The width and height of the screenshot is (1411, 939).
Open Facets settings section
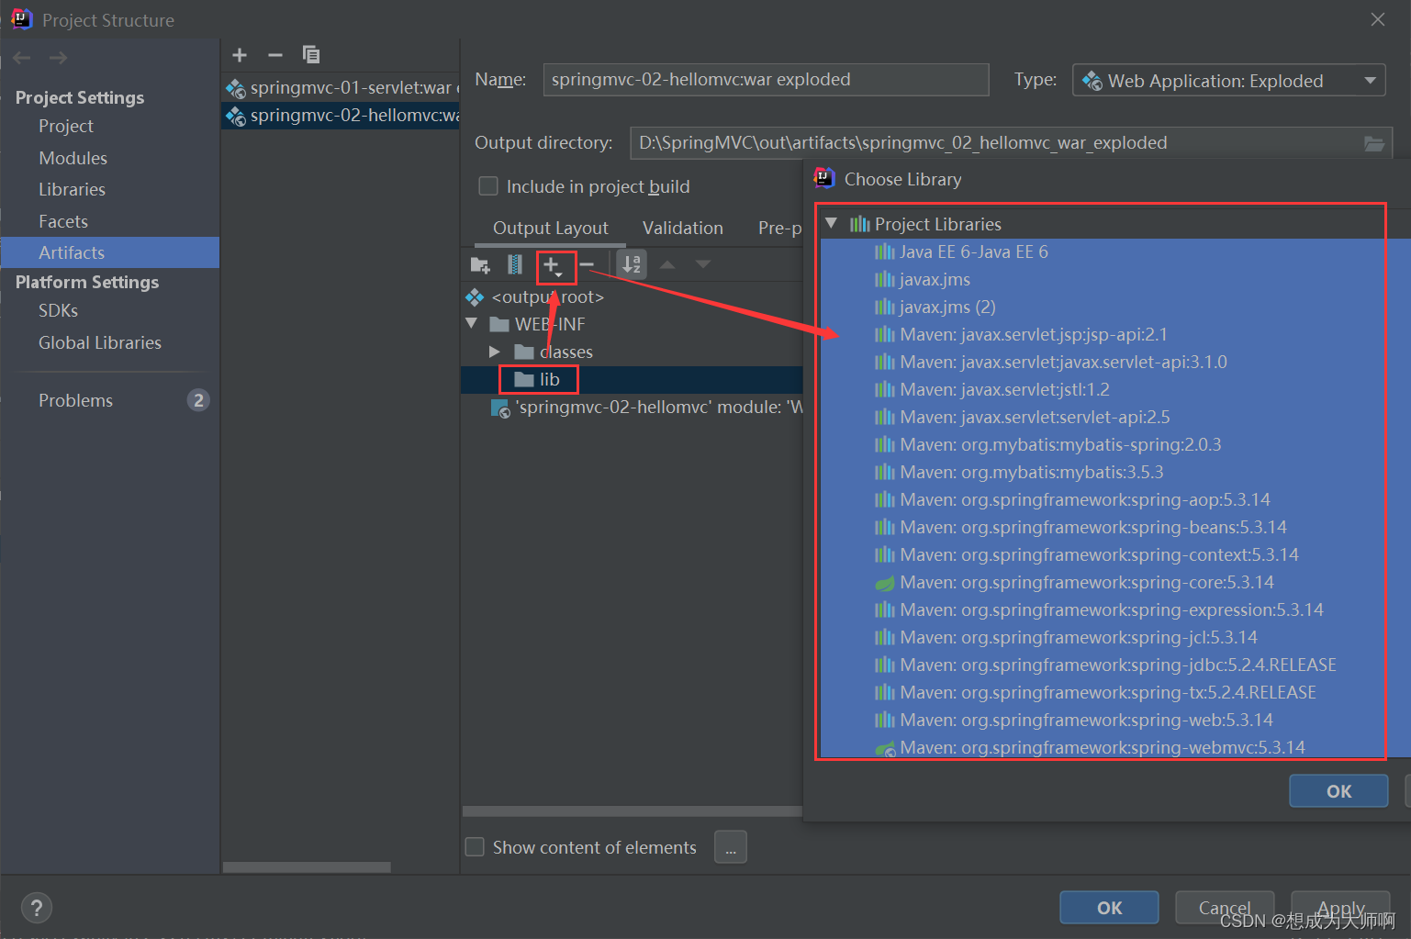(x=63, y=221)
